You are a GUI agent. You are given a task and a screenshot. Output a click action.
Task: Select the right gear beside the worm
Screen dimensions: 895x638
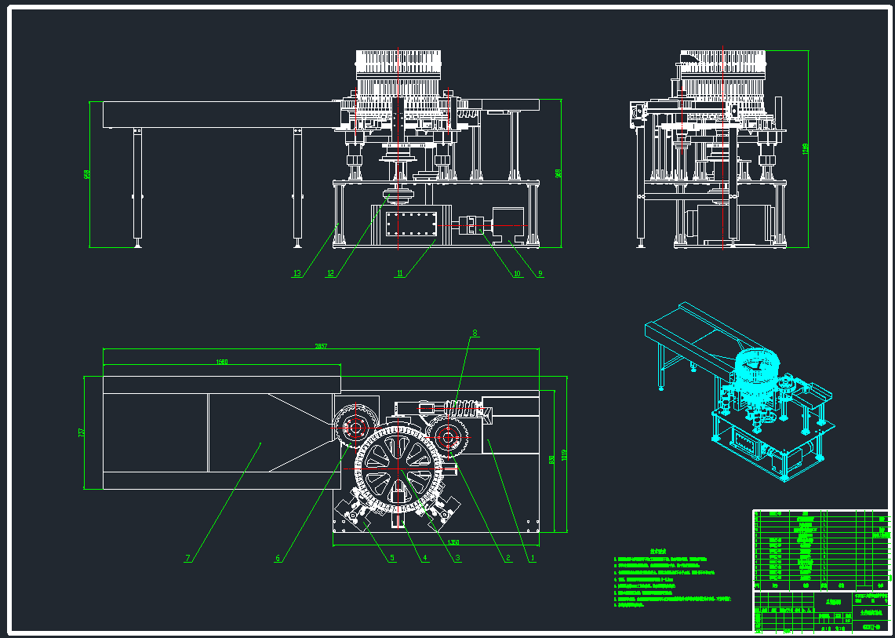450,439
